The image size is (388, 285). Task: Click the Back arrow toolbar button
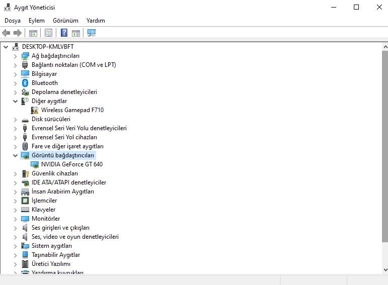point(6,33)
